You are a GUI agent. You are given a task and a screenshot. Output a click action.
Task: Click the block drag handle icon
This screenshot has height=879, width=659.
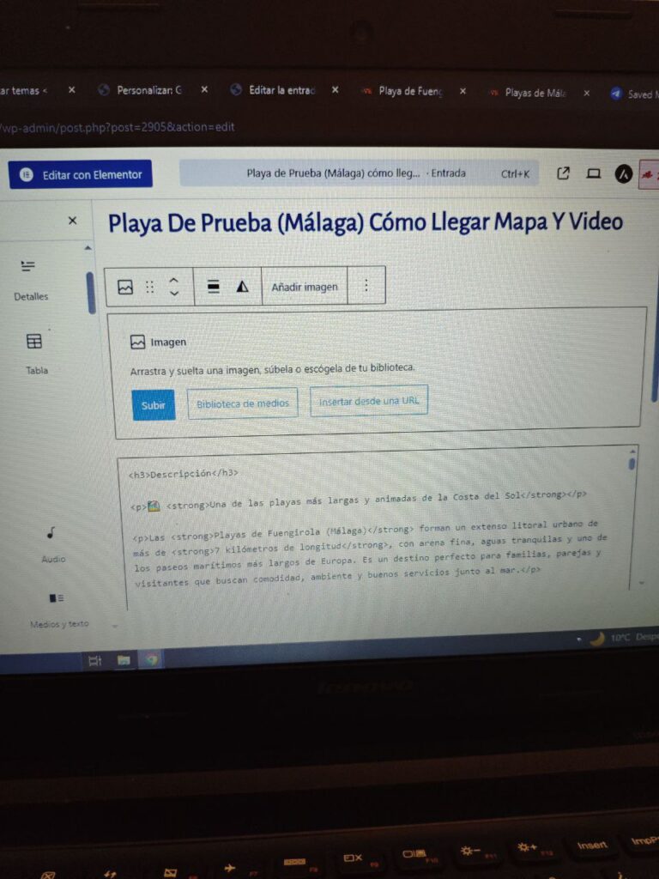pyautogui.click(x=149, y=287)
